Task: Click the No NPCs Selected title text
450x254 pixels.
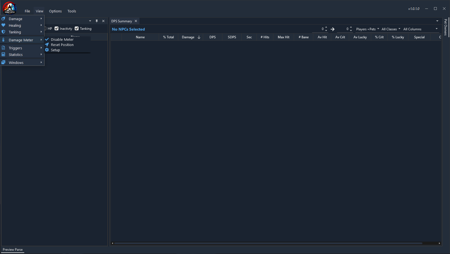Action: coord(128,29)
